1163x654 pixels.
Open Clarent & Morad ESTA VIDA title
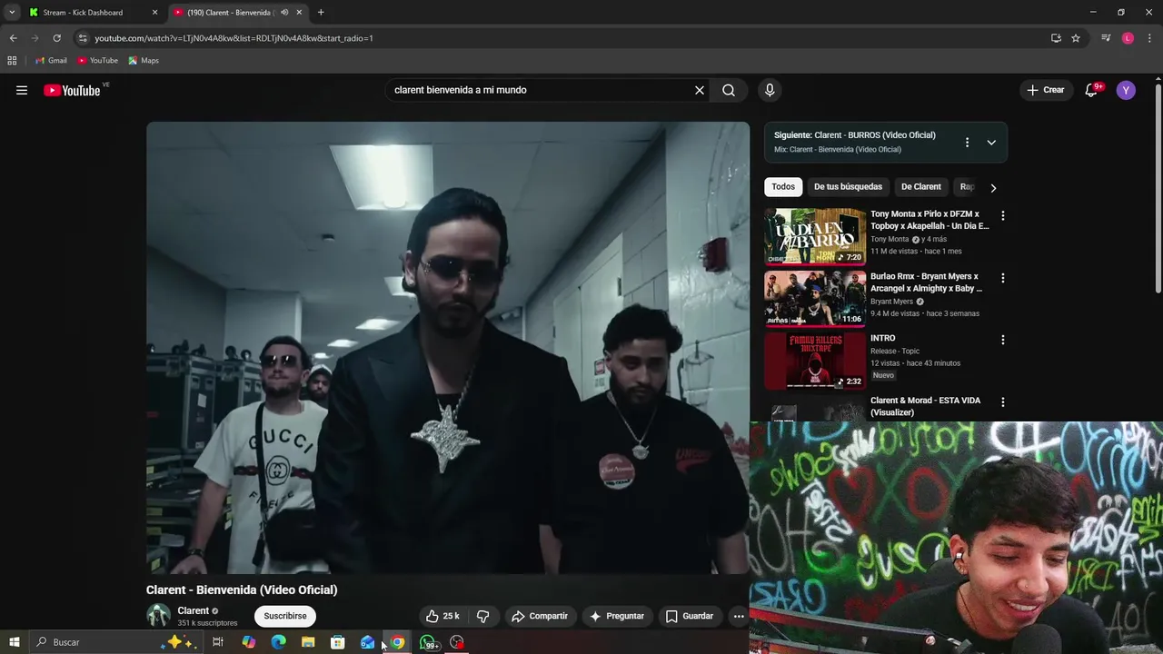coord(925,406)
